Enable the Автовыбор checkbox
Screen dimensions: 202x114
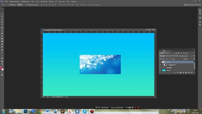coord(8,5)
